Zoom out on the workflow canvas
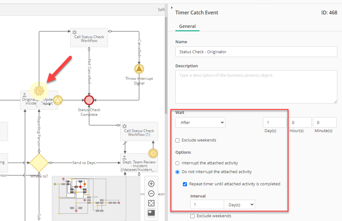 click(x=151, y=193)
